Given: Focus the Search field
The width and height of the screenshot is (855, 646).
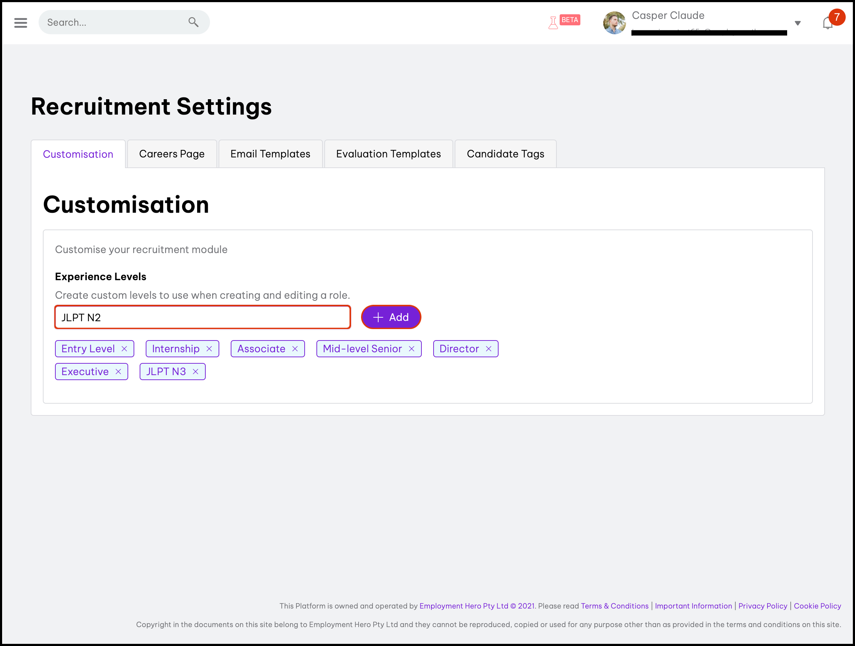Looking at the screenshot, I should click(124, 22).
